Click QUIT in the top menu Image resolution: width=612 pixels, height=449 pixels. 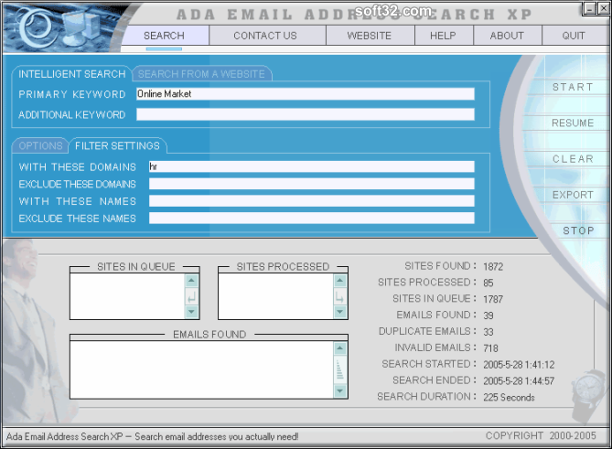click(574, 36)
